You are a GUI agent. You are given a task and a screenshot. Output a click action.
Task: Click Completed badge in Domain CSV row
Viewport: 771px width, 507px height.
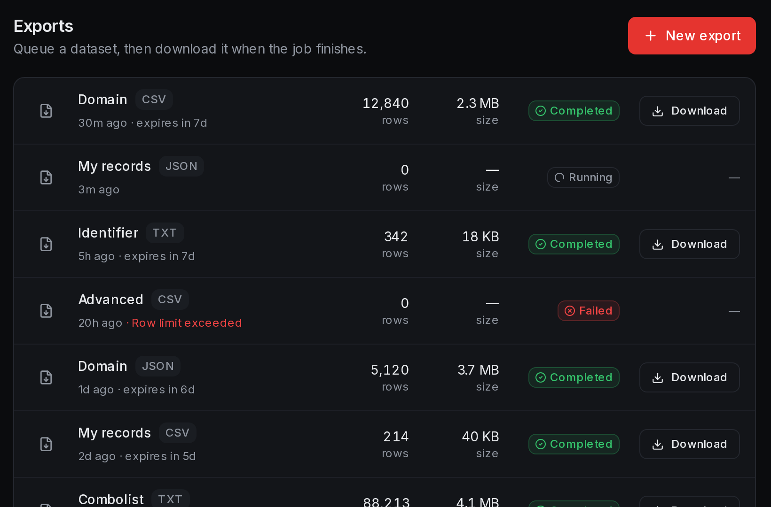[574, 111]
